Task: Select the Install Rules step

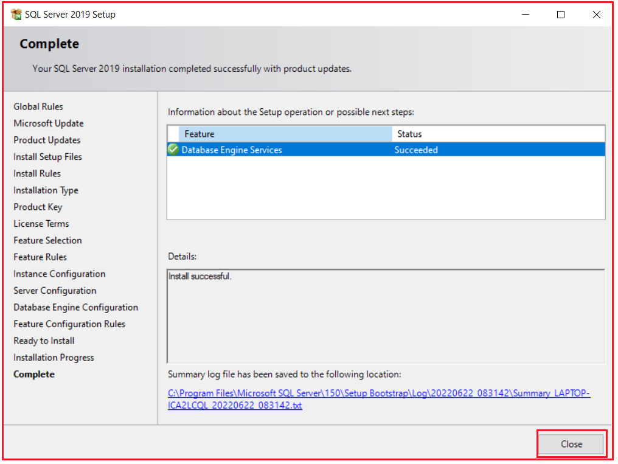Action: [x=37, y=174]
